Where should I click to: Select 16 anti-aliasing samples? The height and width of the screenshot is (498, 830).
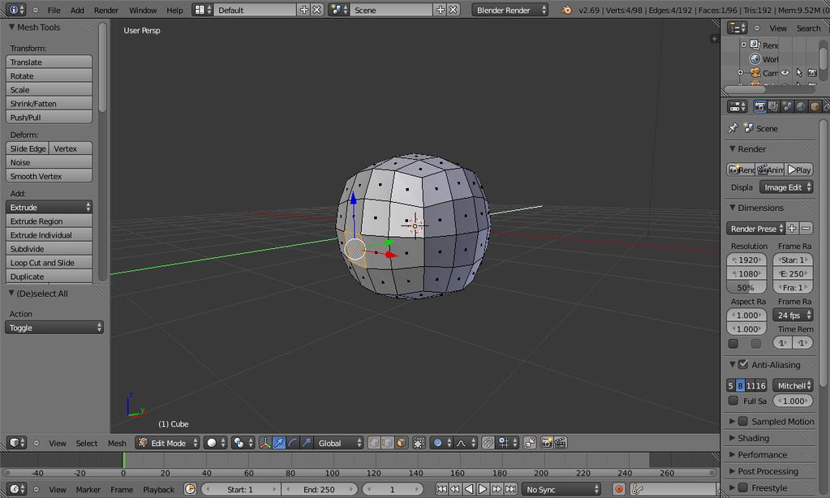coord(761,385)
